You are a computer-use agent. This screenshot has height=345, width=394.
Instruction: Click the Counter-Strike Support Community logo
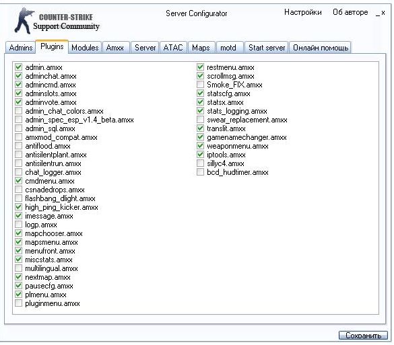pyautogui.click(x=57, y=21)
